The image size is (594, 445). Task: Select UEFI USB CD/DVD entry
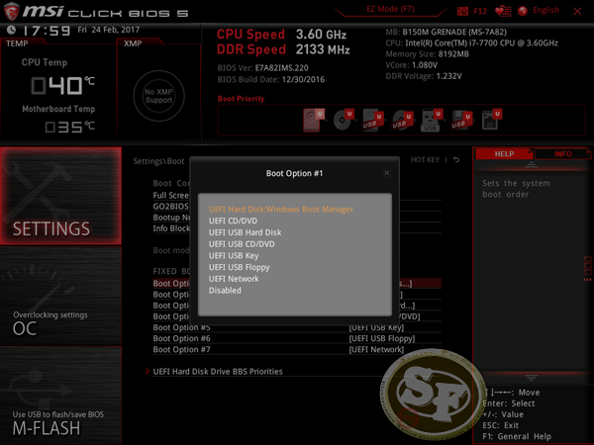(x=242, y=244)
